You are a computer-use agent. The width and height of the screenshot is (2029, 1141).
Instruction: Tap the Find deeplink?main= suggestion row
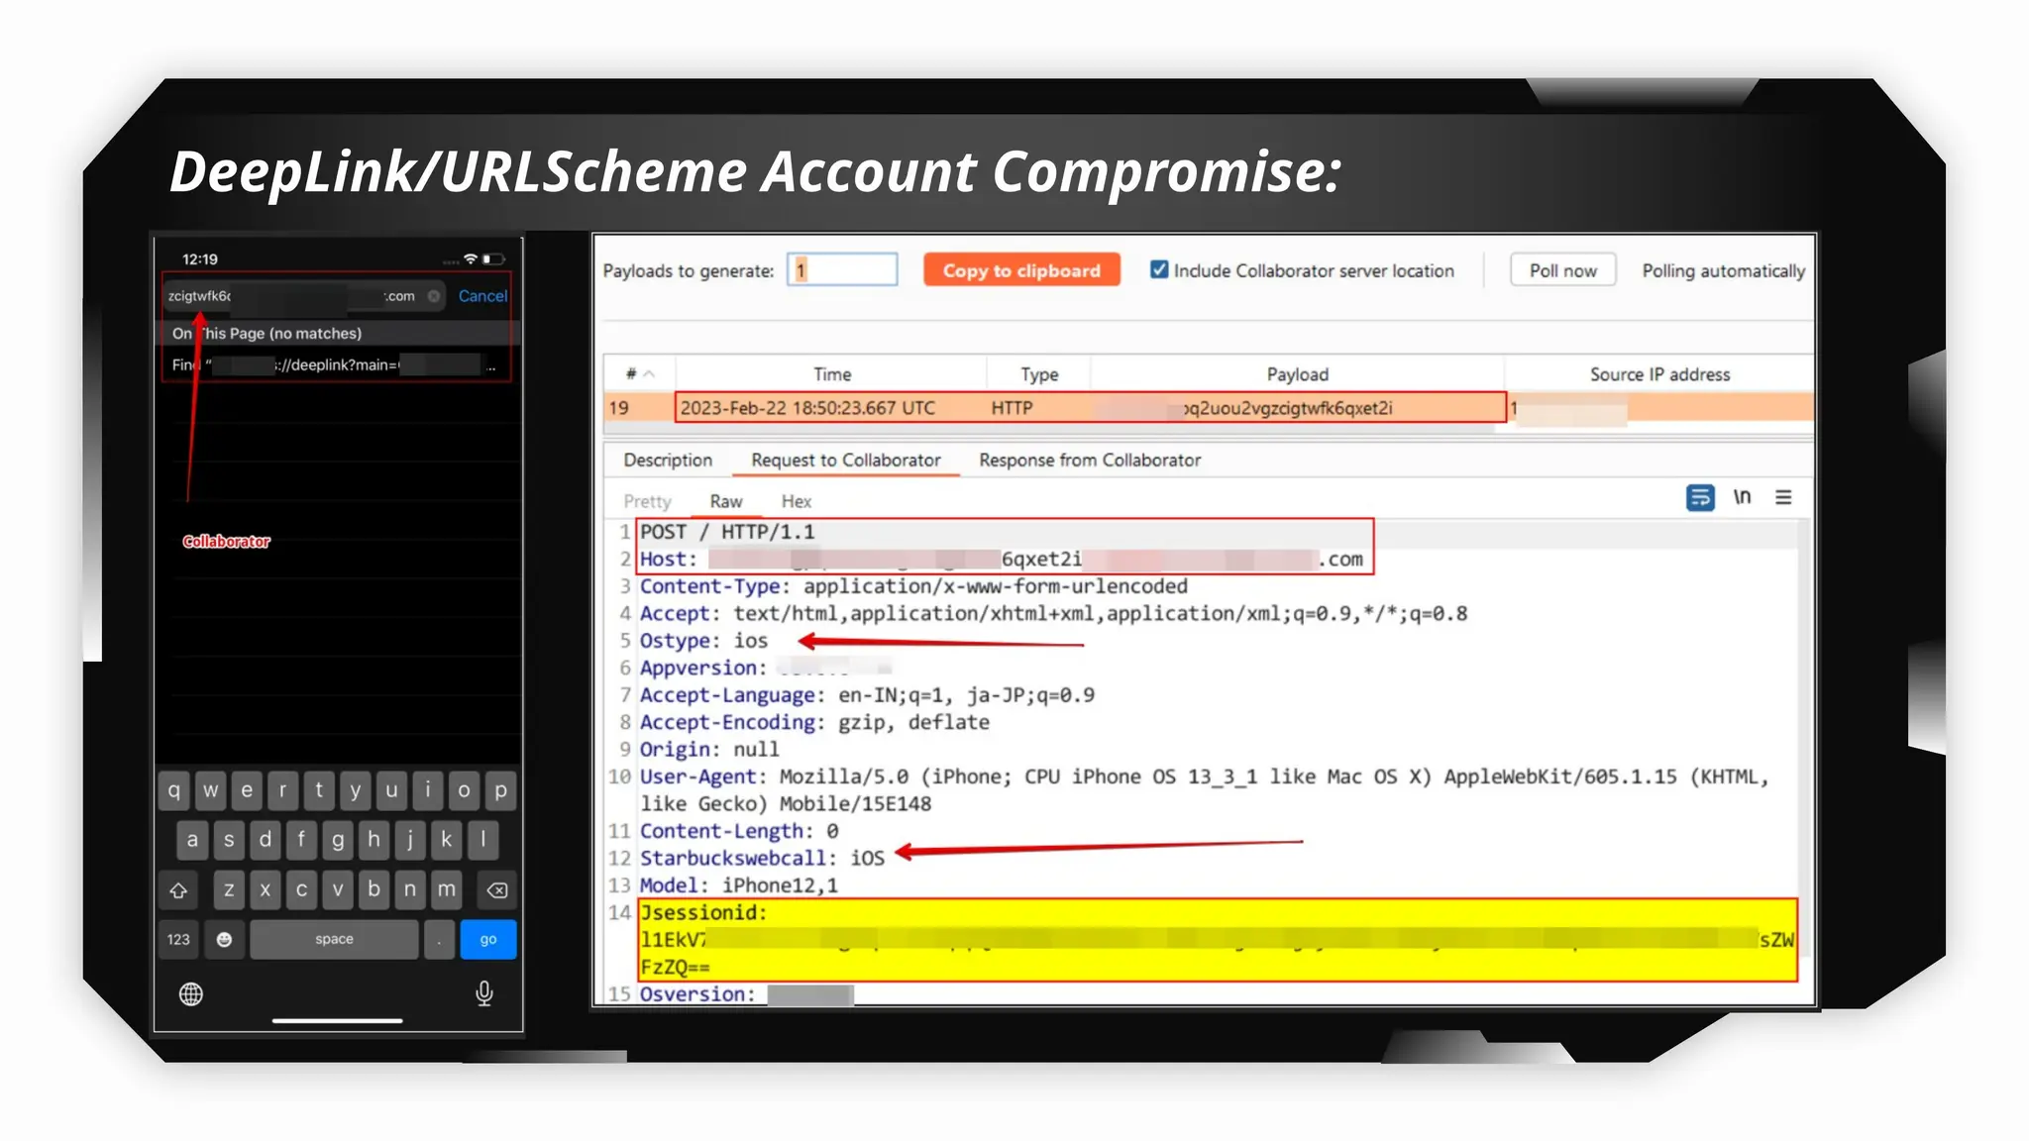(x=335, y=364)
